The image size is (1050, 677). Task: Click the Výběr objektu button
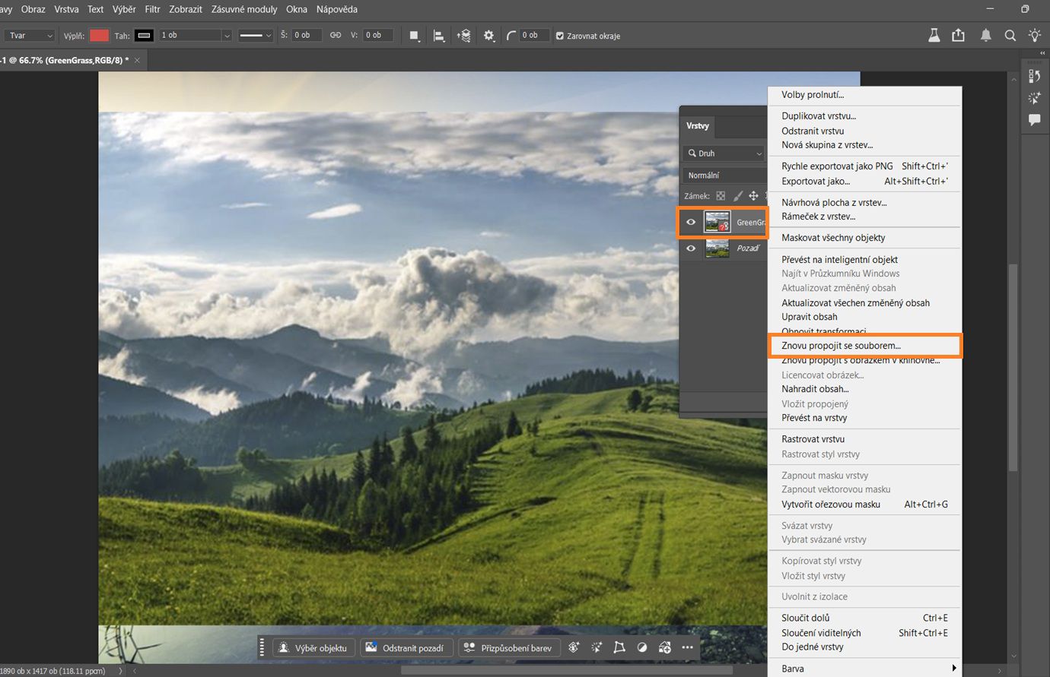[313, 648]
